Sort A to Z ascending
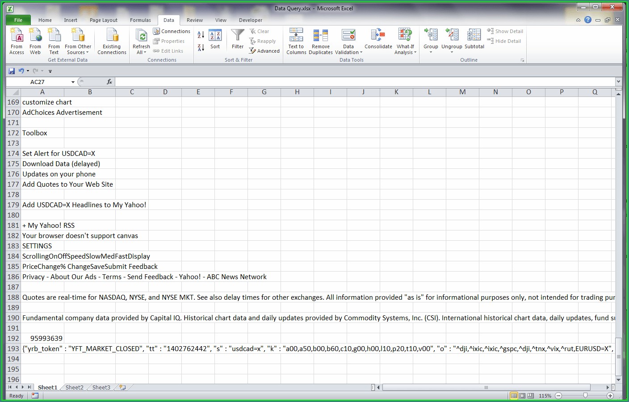629x402 pixels. [x=201, y=35]
